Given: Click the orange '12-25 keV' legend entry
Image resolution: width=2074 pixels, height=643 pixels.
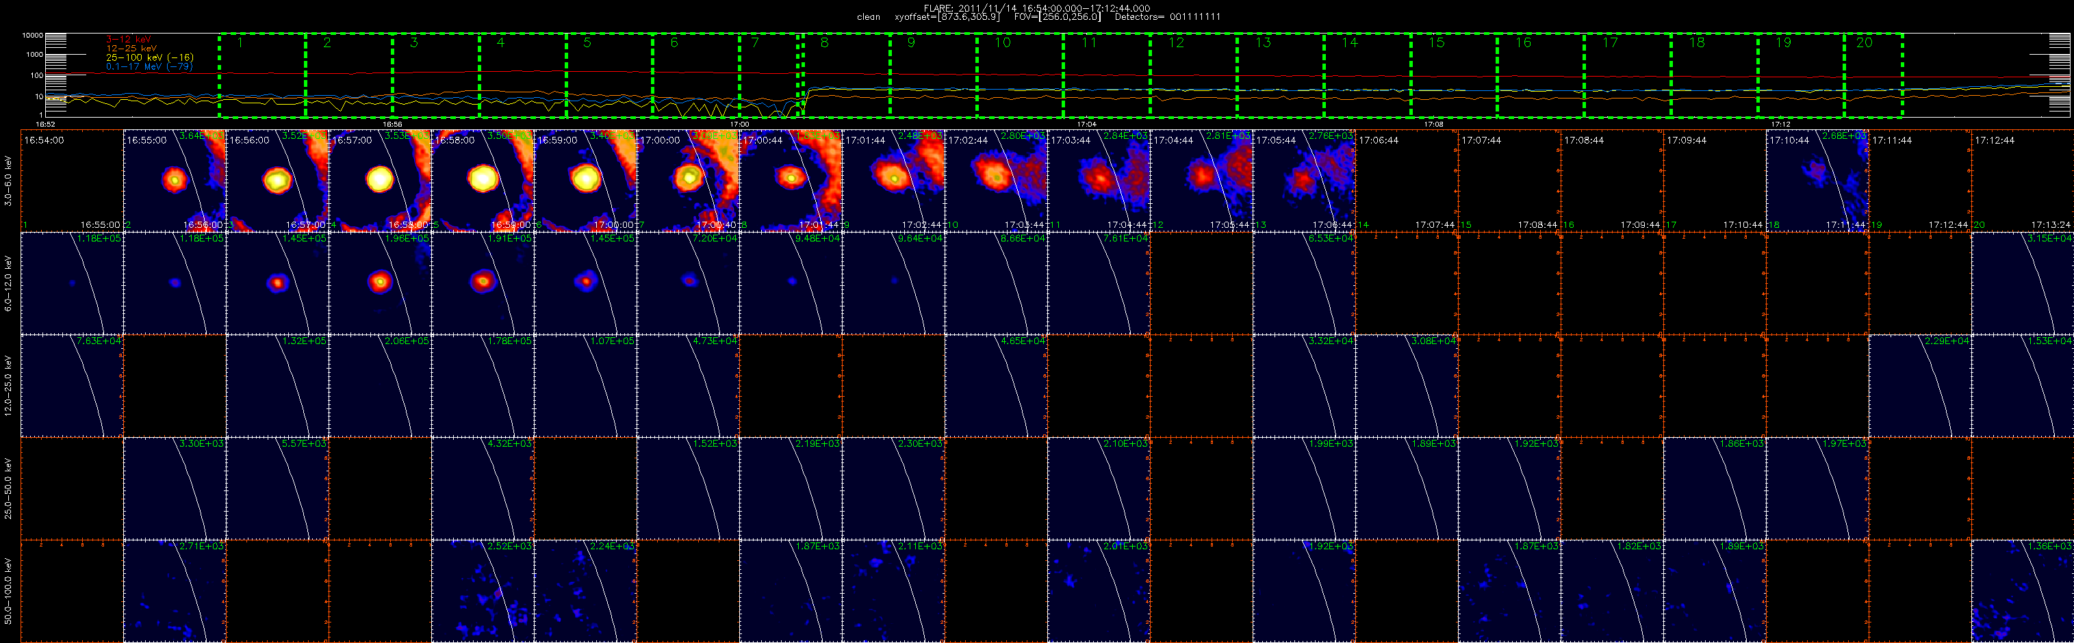Looking at the screenshot, I should [x=131, y=49].
